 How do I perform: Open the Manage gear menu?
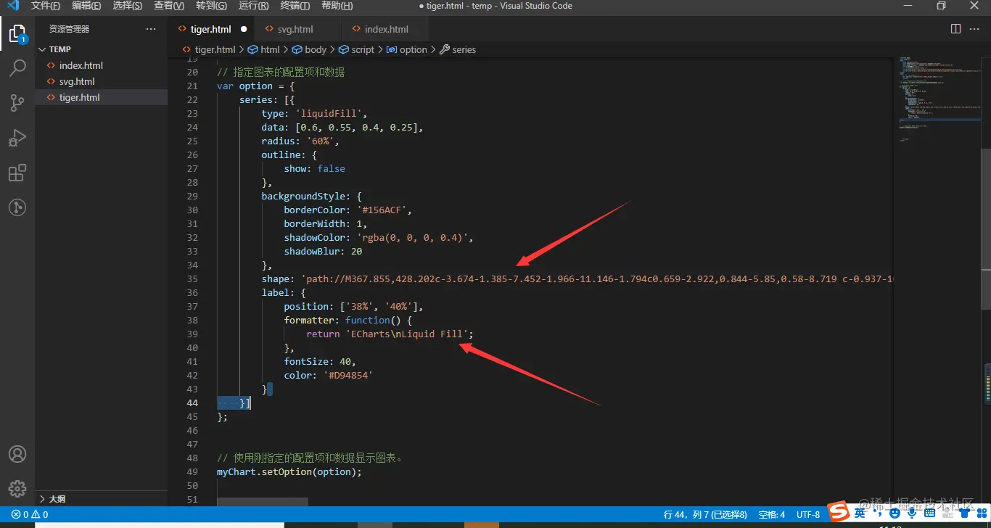[x=17, y=488]
